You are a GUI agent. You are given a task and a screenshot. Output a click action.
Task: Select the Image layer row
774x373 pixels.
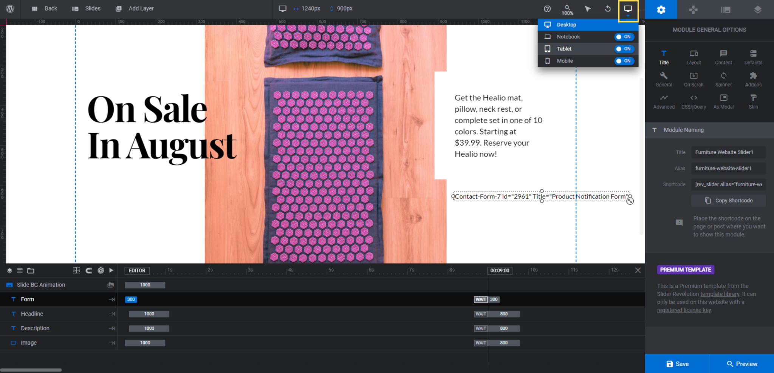click(59, 343)
